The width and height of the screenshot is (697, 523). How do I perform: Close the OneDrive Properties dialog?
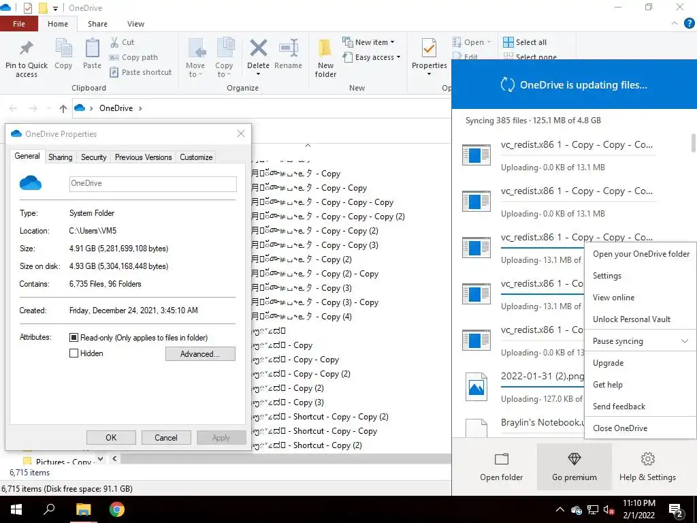tap(240, 133)
